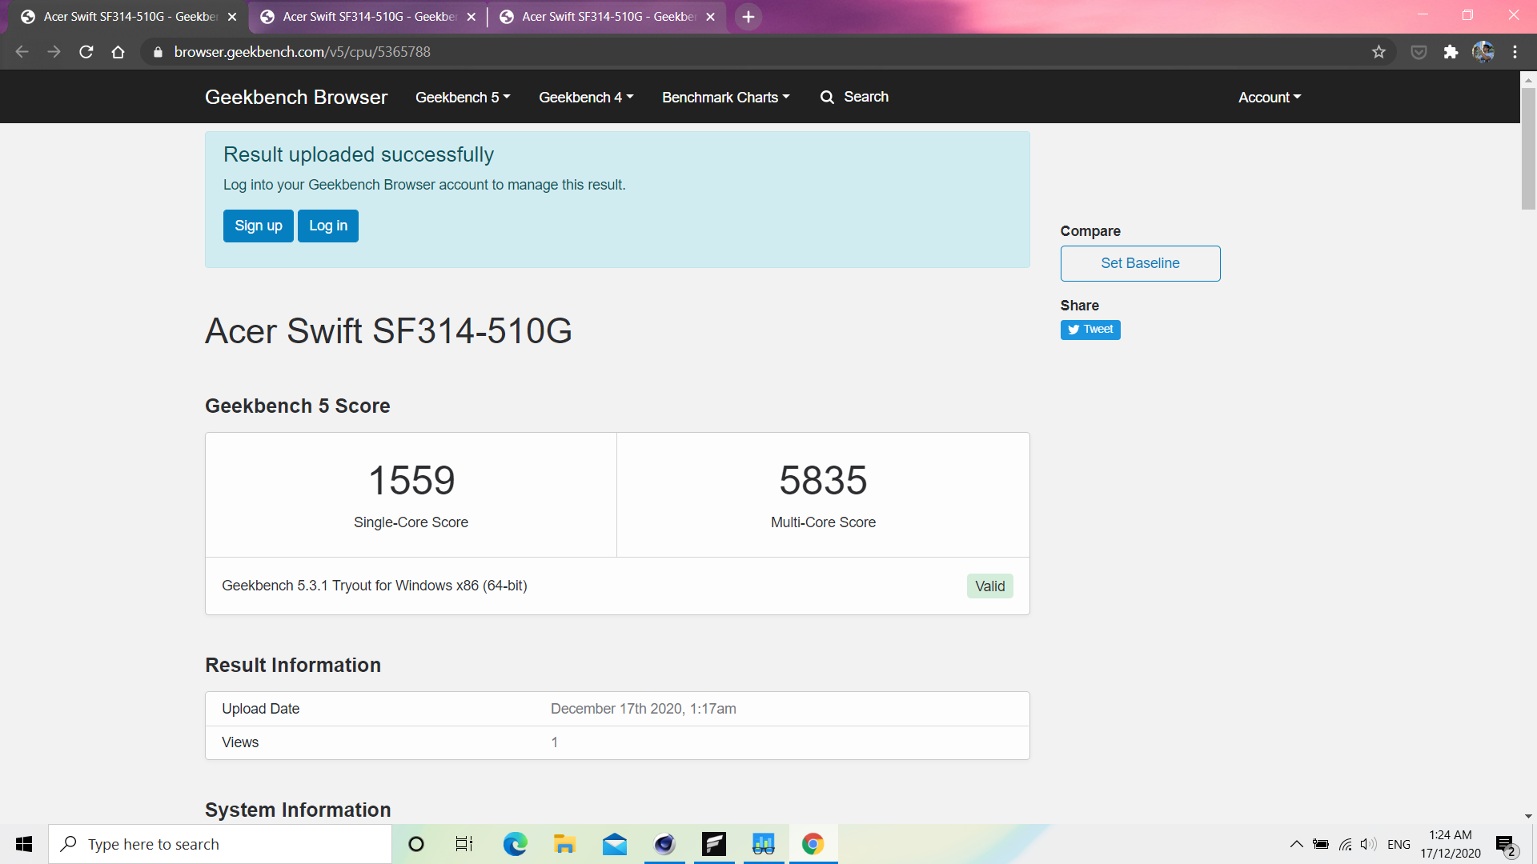Screen dimensions: 1537x864
Task: Click the browser back arrow
Action: (22, 52)
